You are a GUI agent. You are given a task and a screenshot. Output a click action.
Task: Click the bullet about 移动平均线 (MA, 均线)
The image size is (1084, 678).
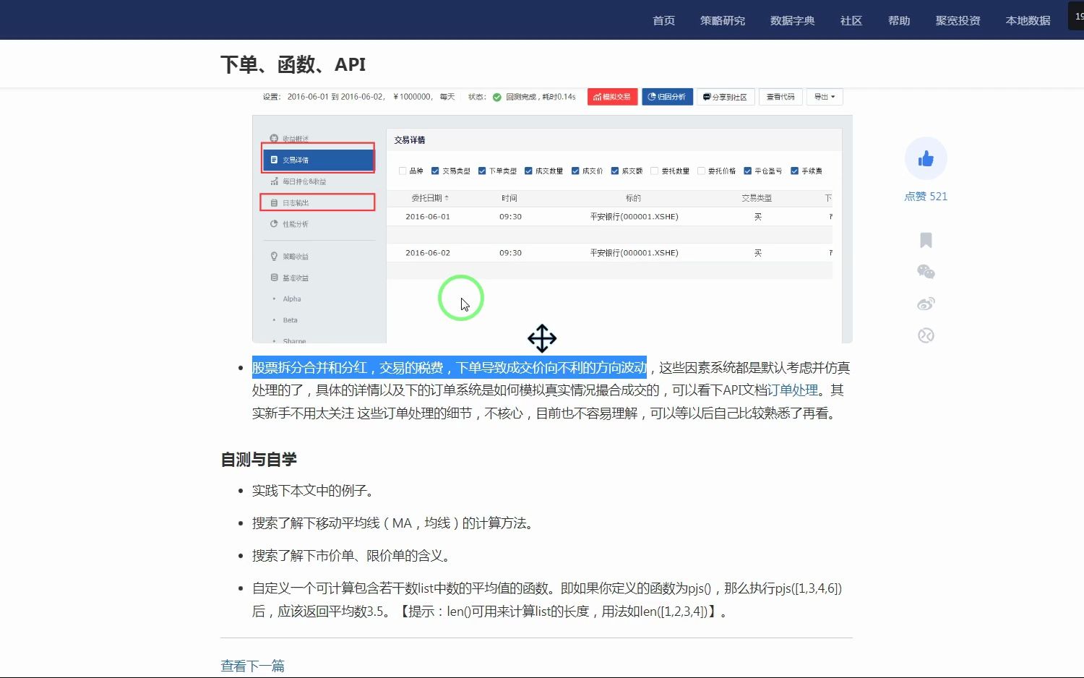point(395,523)
